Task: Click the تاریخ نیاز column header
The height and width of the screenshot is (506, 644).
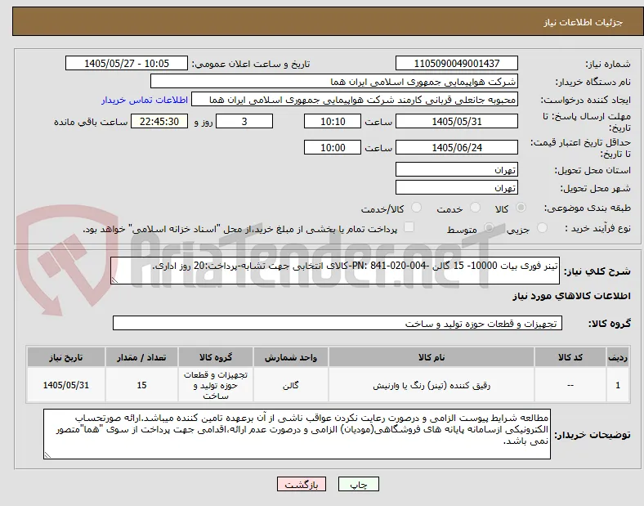Action: tap(65, 357)
